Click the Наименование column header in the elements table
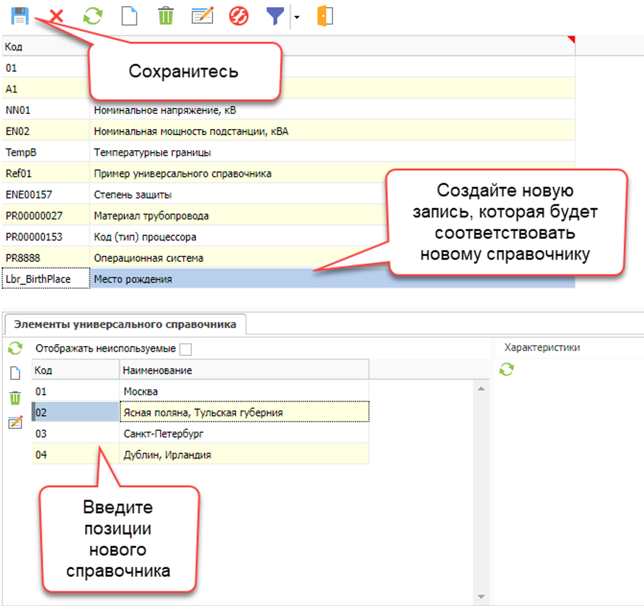Viewport: 644px width, 606px height. coord(244,371)
